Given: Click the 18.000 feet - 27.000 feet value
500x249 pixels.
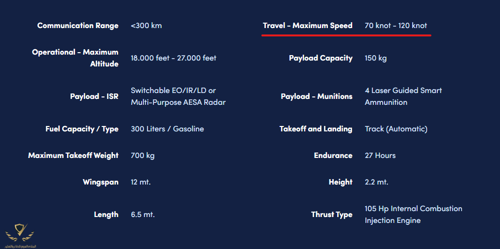Looking at the screenshot, I should 174,58.
